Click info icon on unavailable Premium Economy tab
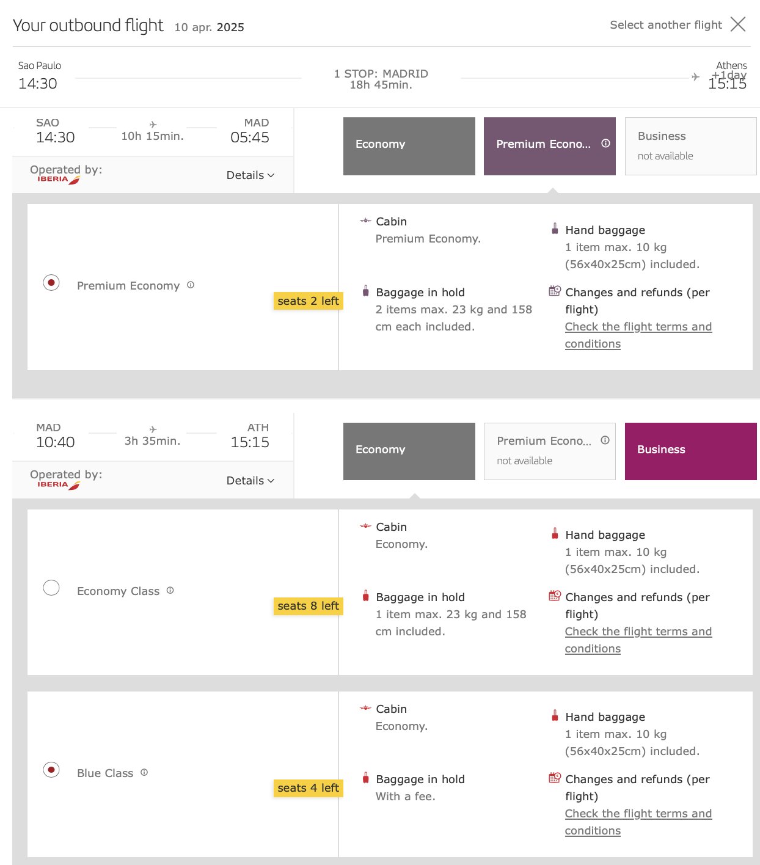This screenshot has width=760, height=865. click(605, 440)
